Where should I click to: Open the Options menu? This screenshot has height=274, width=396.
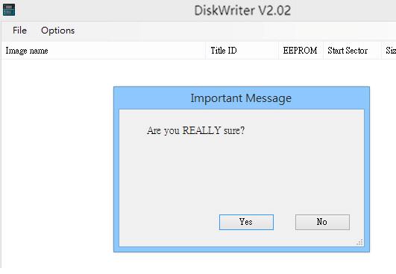click(x=58, y=31)
